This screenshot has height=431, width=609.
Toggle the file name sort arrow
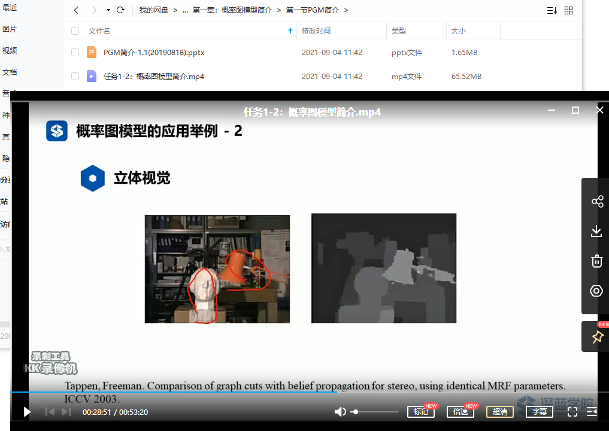(x=290, y=31)
